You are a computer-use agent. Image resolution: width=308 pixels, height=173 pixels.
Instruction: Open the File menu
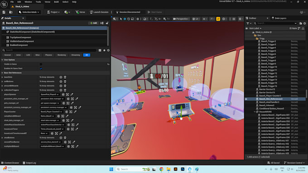(x=12, y=2)
